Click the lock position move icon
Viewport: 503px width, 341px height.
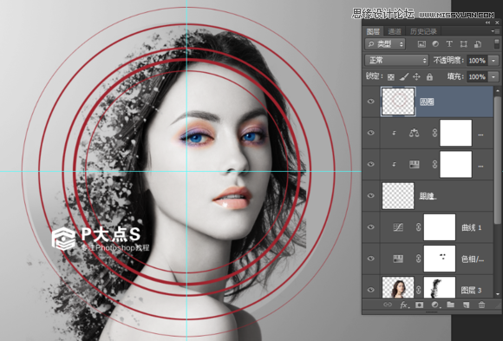pos(416,76)
